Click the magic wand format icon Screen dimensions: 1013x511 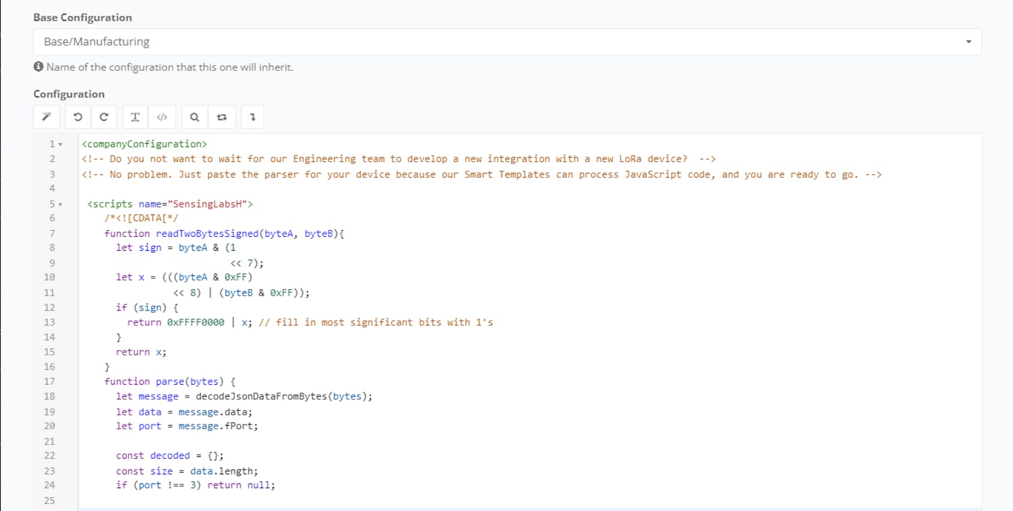pos(46,117)
